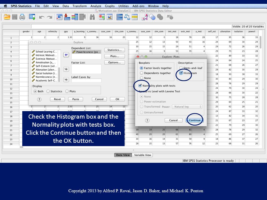Click the help question mark in Explore: Plots dialog

pos(147,120)
